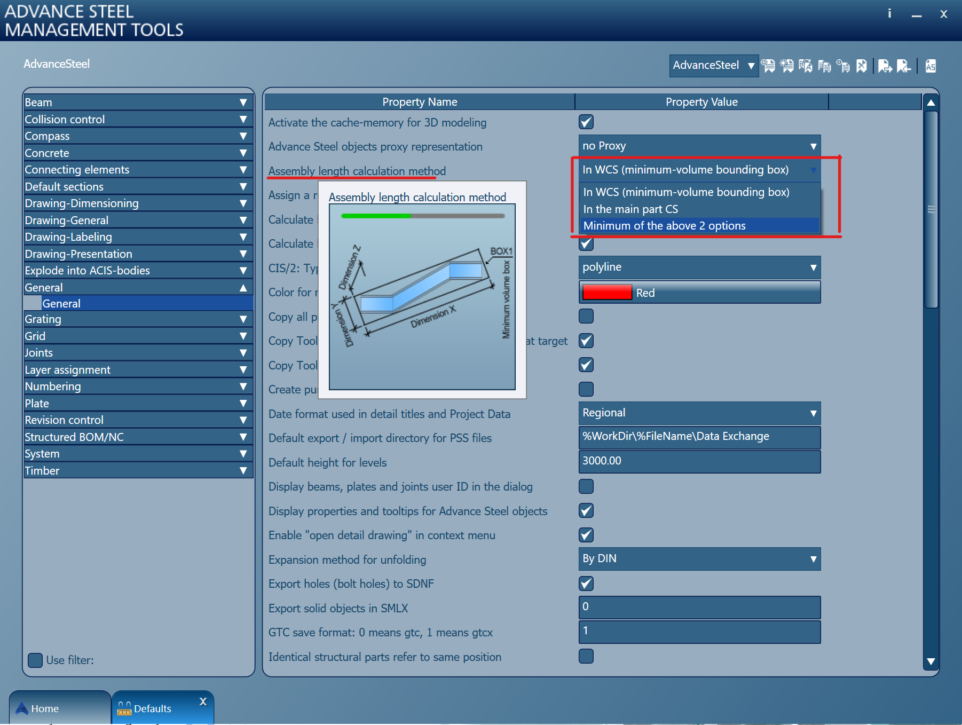Click the GTC save format value field
The height and width of the screenshot is (725, 962).
click(699, 632)
